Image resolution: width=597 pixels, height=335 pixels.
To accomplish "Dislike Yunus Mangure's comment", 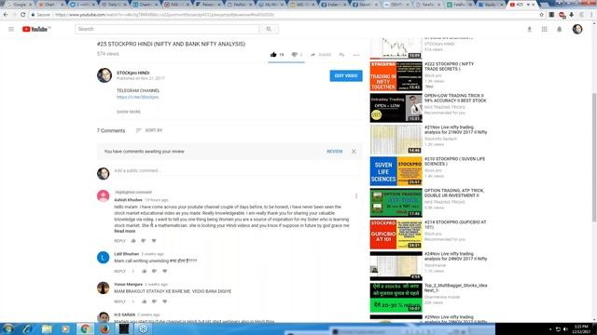I will (x=154, y=301).
